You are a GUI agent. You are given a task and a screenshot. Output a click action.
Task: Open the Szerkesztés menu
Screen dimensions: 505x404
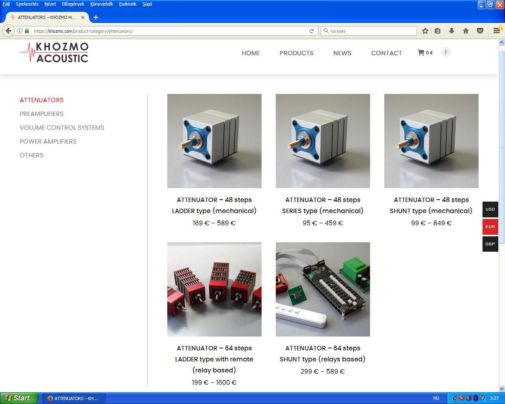point(27,4)
